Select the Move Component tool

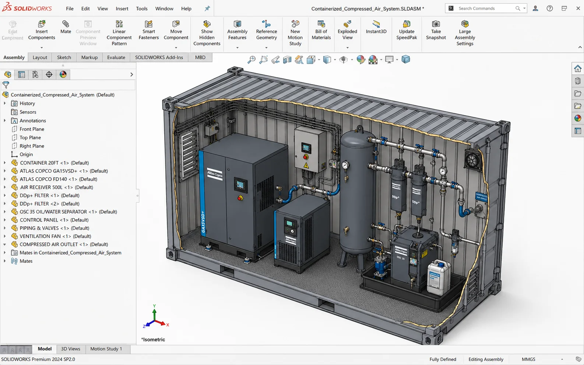coord(176,30)
